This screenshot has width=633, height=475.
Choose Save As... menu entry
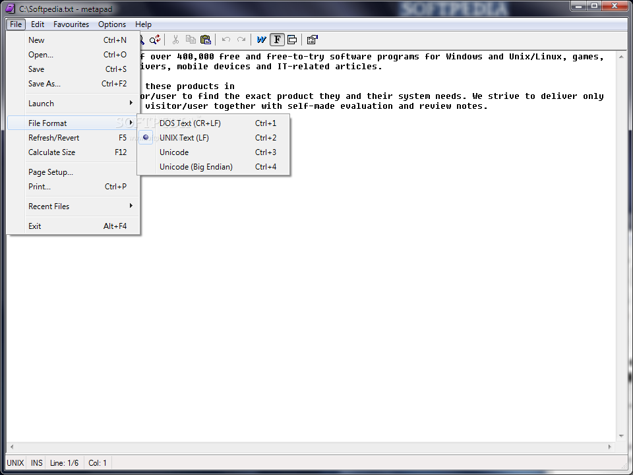(73, 84)
